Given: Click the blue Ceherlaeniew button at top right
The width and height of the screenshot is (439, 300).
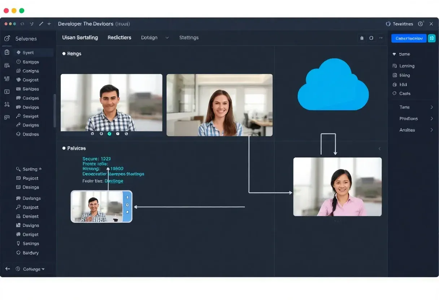Looking at the screenshot, I should click(409, 38).
